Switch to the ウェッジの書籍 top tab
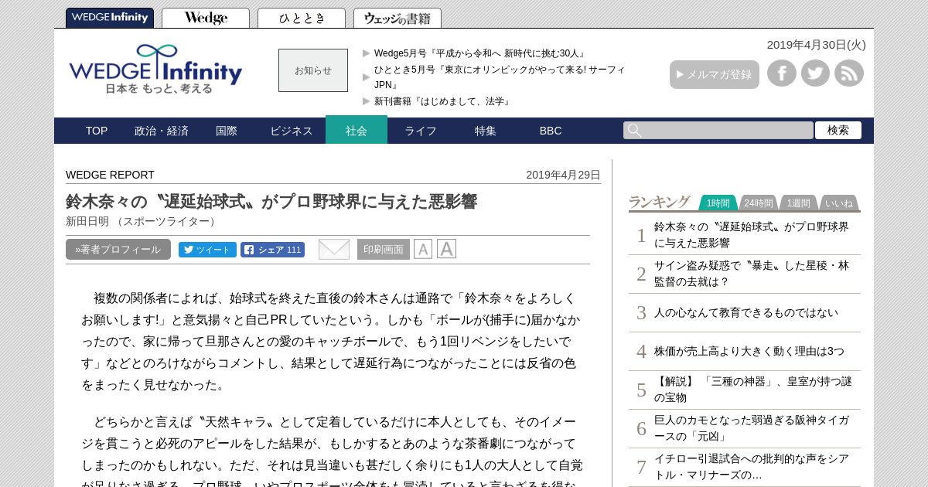This screenshot has height=487, width=928. 397,18
